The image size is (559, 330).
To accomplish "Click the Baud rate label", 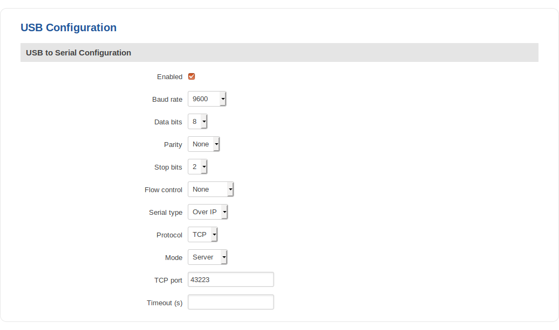I will [167, 100].
